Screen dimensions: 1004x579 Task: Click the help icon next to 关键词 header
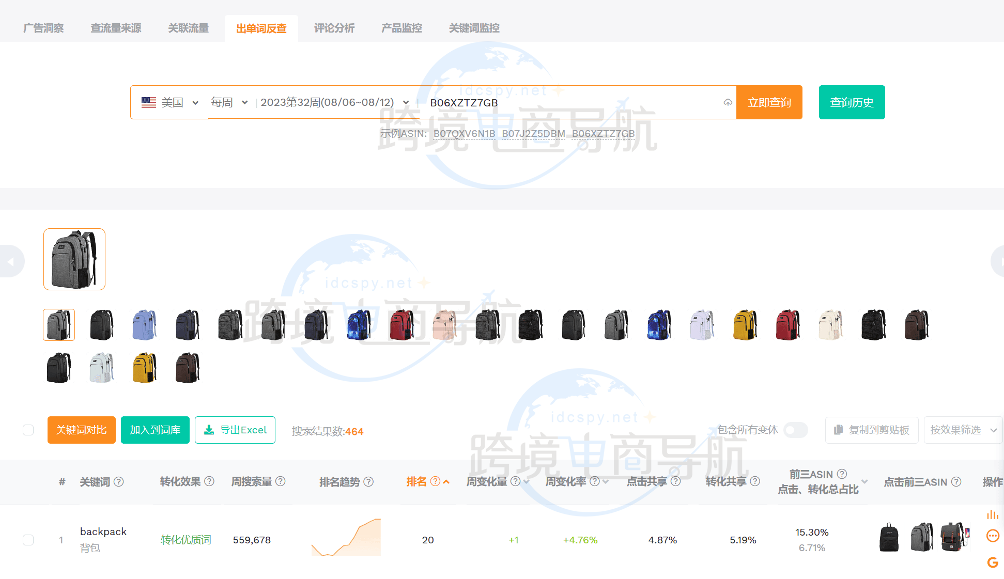(x=119, y=481)
